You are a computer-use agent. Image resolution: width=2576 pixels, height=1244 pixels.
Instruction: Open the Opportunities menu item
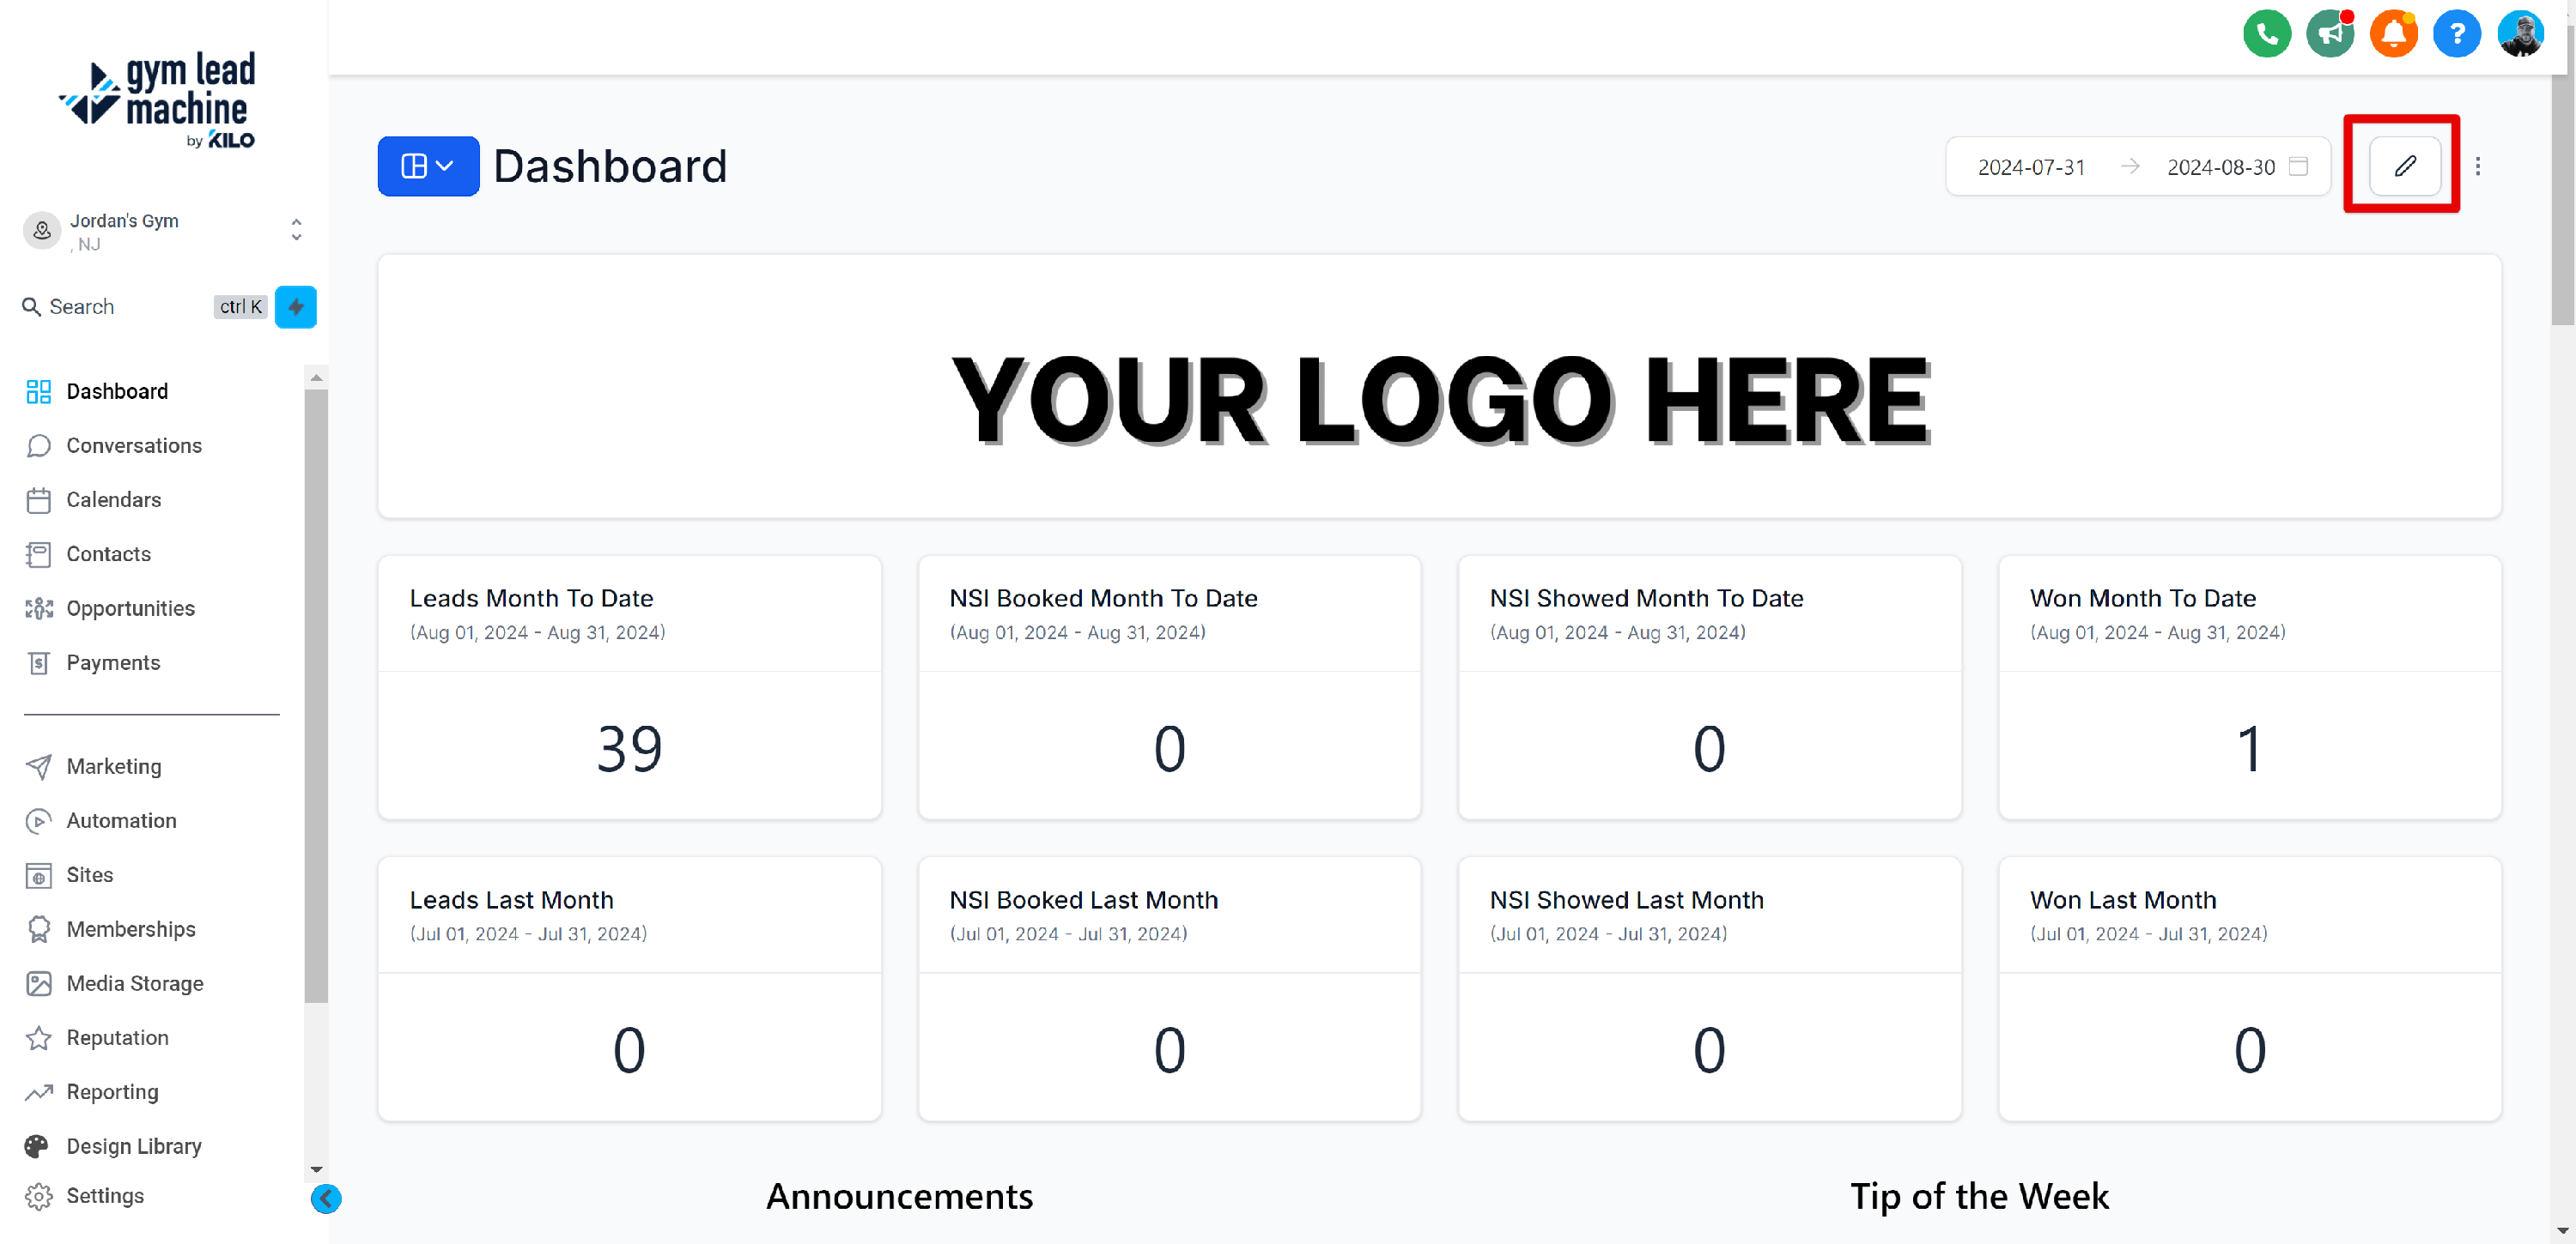point(130,608)
